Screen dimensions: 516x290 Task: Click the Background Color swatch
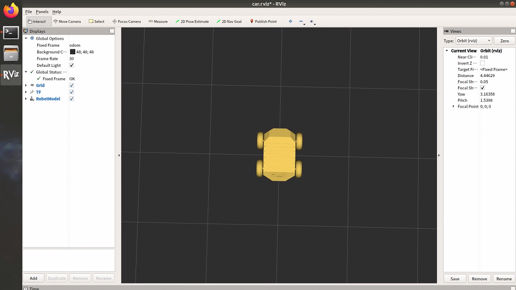point(73,52)
